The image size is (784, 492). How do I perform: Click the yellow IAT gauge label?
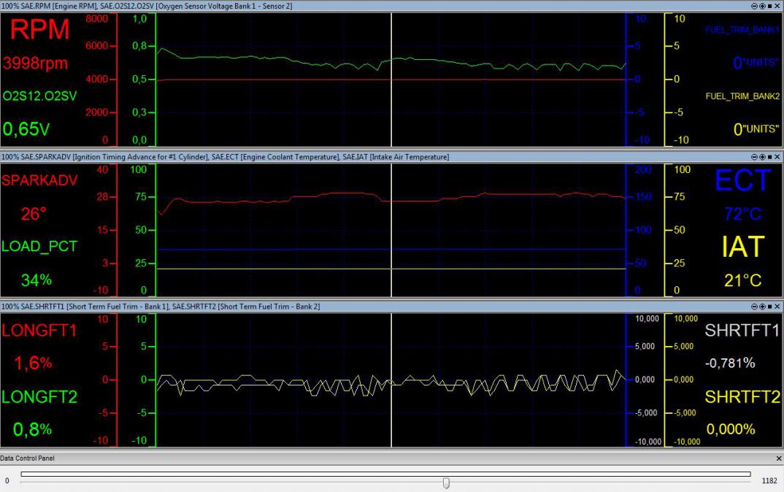(x=742, y=247)
